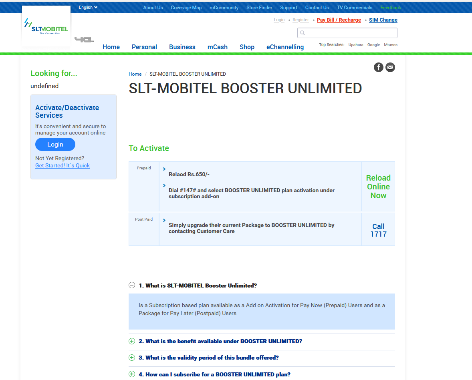Open the Personal navigation menu
The width and height of the screenshot is (472, 380).
[144, 47]
